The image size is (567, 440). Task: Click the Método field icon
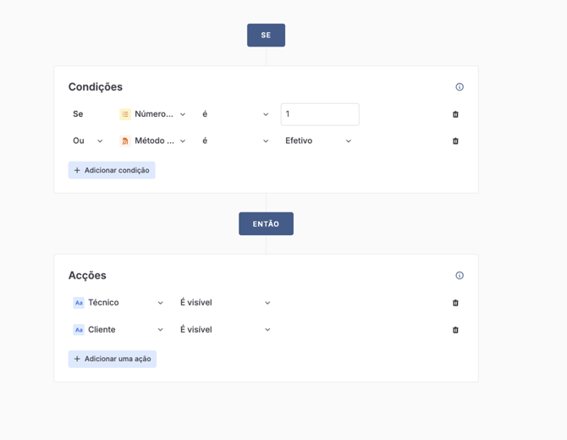[x=125, y=141]
